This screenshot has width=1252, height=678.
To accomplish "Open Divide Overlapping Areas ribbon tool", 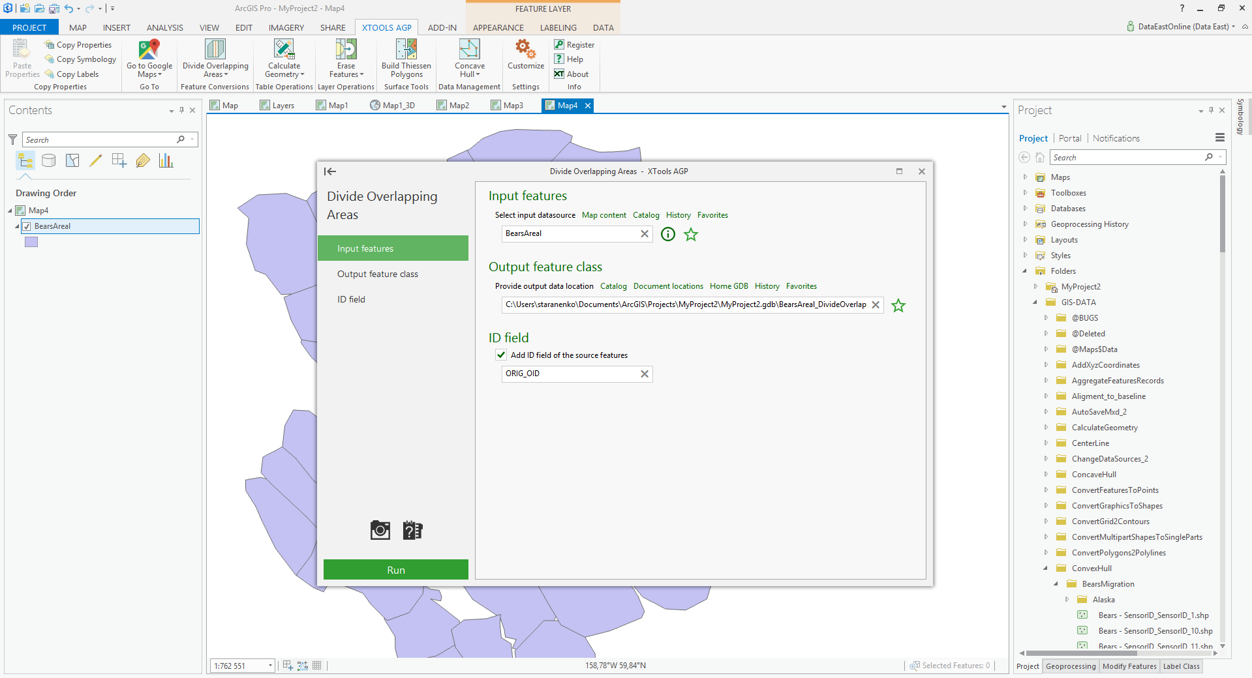I will tap(215, 59).
